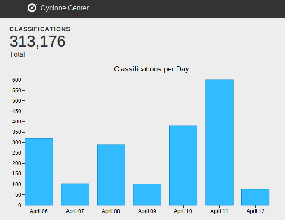Click the April 09 axis label
Image resolution: width=285 pixels, height=220 pixels.
147,211
